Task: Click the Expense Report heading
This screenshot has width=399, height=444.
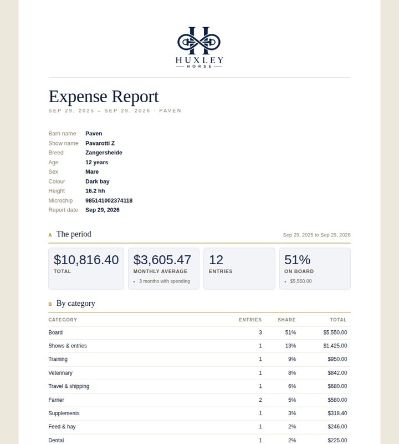Action: [x=104, y=97]
